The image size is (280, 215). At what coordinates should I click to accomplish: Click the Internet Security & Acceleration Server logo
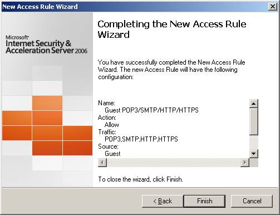pyautogui.click(x=46, y=45)
